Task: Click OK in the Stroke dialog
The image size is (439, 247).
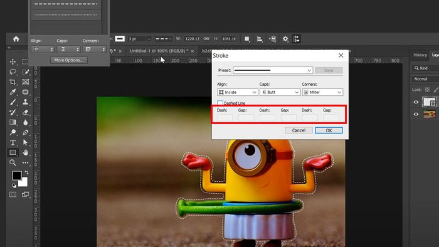Action: (x=329, y=130)
